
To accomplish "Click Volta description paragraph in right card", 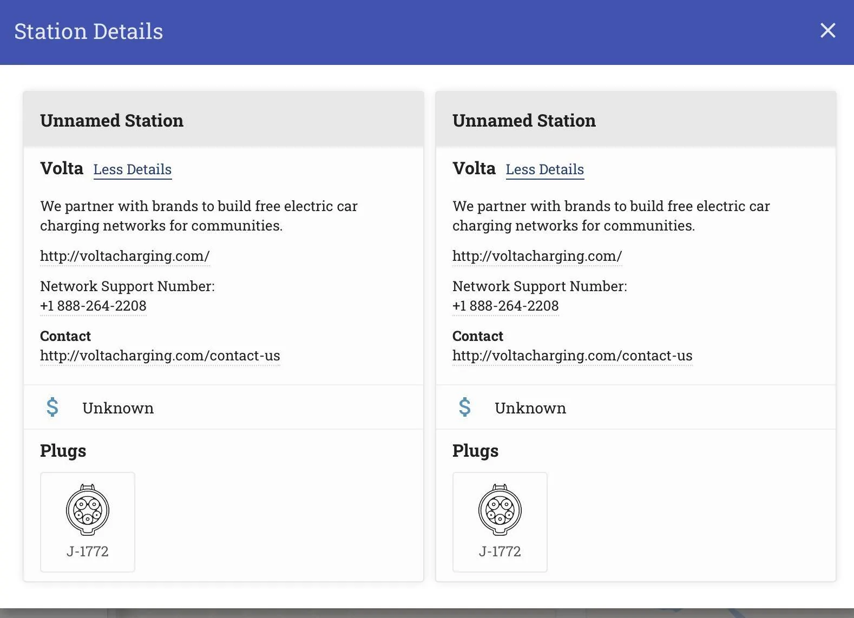I will pyautogui.click(x=612, y=216).
